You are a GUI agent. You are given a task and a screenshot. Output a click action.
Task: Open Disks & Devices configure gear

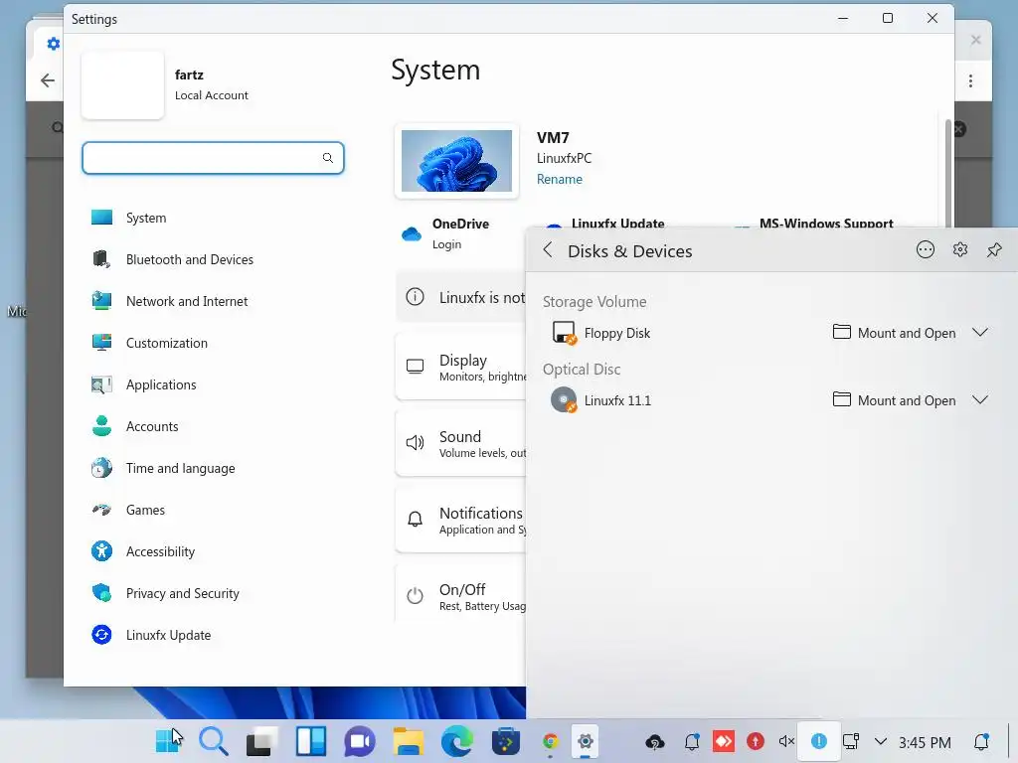[960, 249]
